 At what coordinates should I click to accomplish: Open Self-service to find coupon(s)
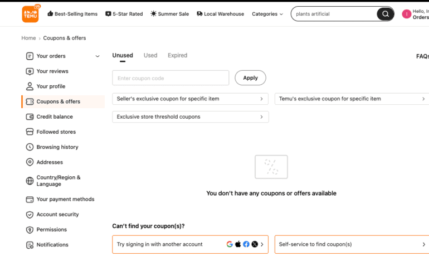pos(352,244)
